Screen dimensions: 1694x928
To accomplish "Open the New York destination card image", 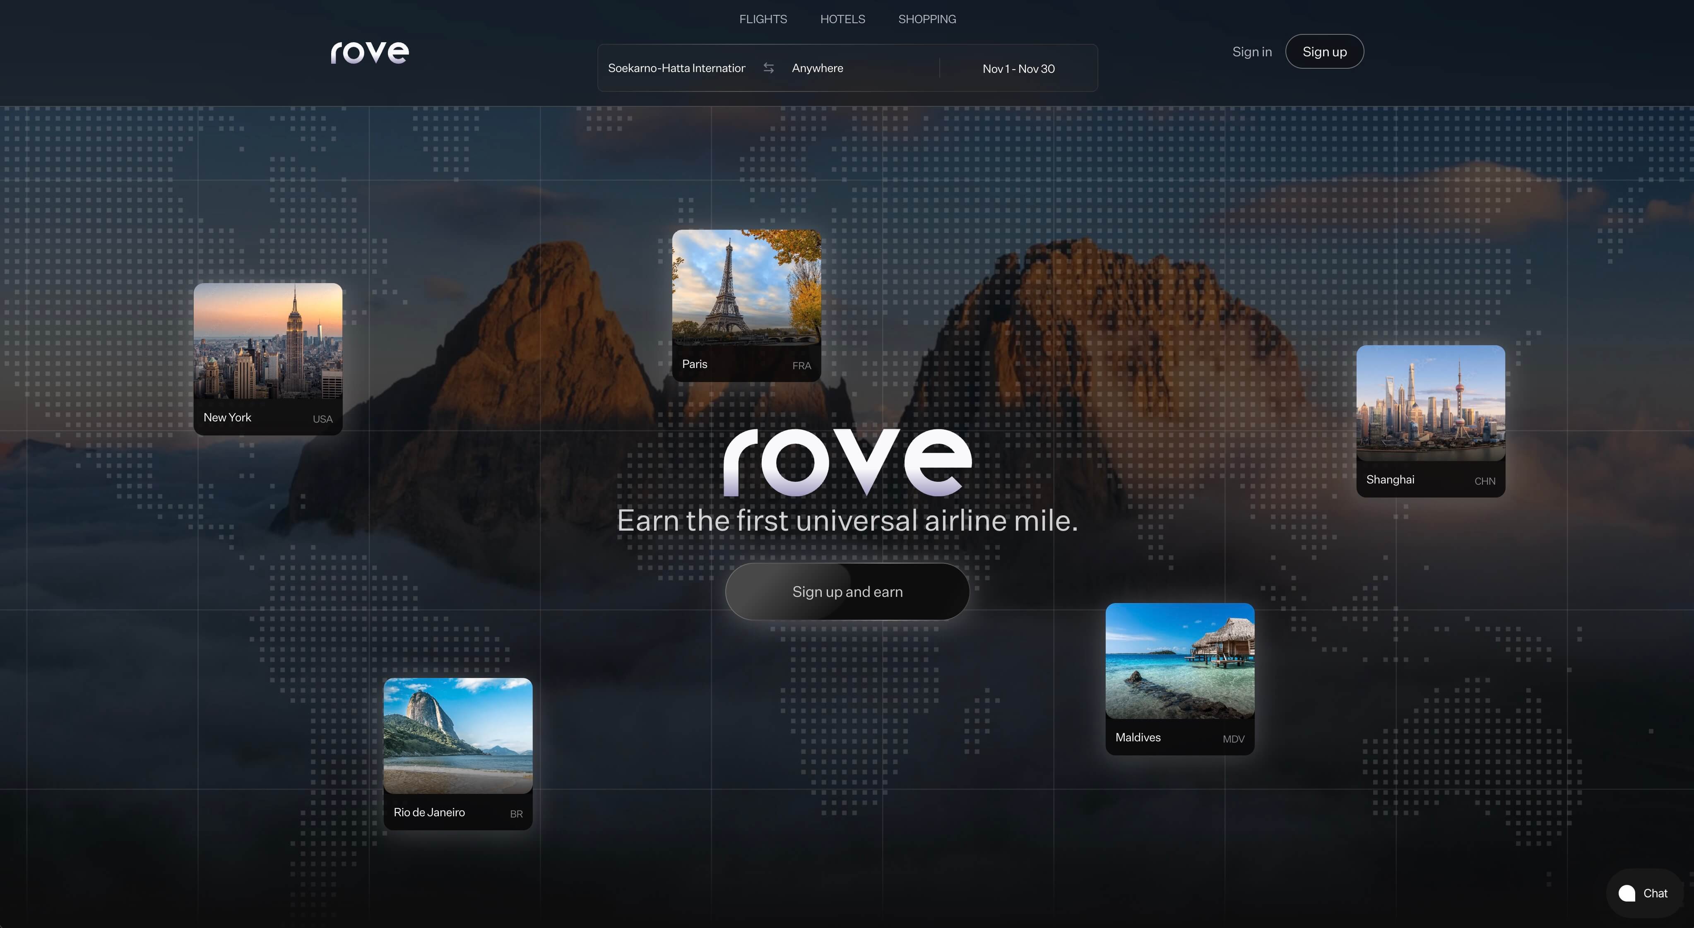I will [x=268, y=341].
